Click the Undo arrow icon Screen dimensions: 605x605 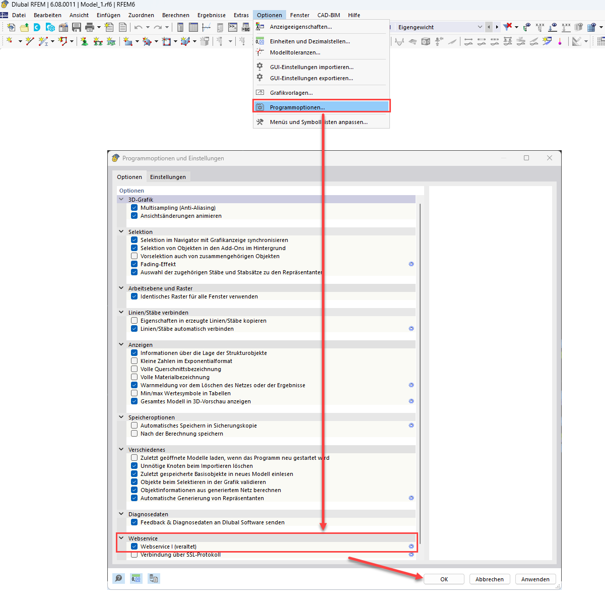[138, 27]
